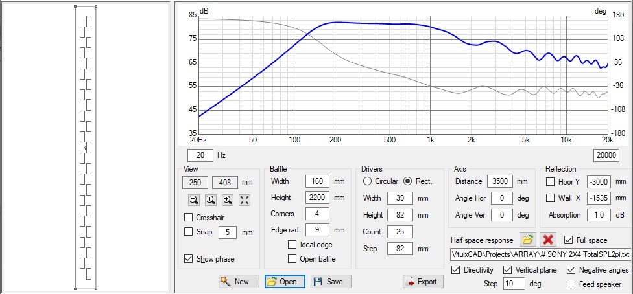Enable the Ideal edge checkbox
The height and width of the screenshot is (294, 633).
[293, 245]
